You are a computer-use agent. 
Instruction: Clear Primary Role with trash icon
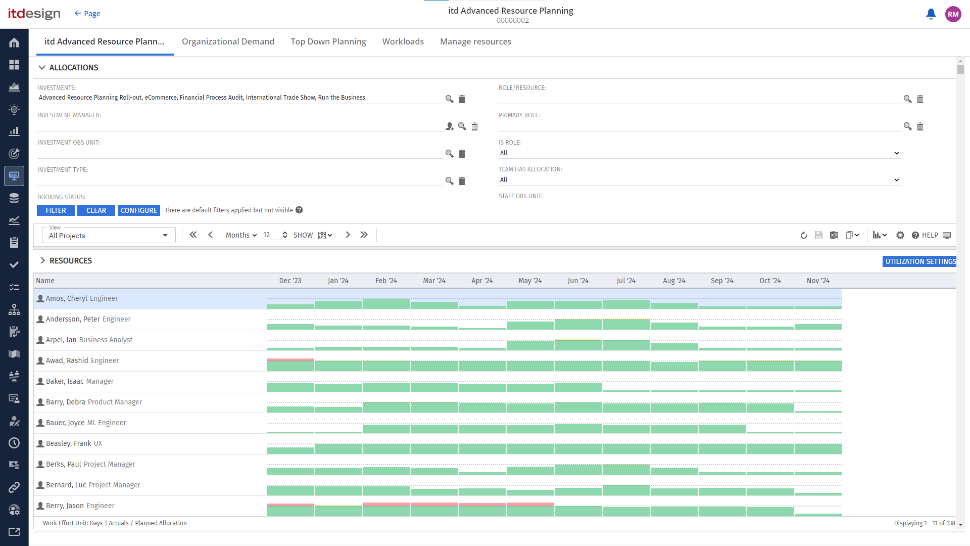coord(920,126)
